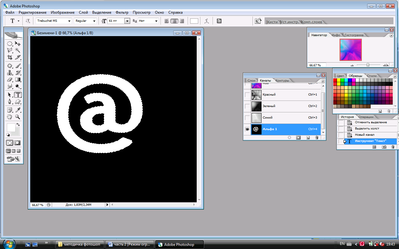
Task: Select the Eyedropper tool
Action: pos(18,110)
